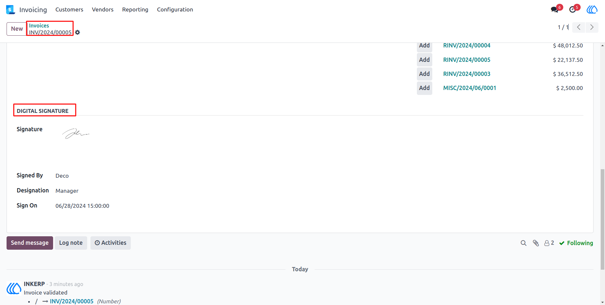Open MISC/2024/06/0001 link

[470, 88]
